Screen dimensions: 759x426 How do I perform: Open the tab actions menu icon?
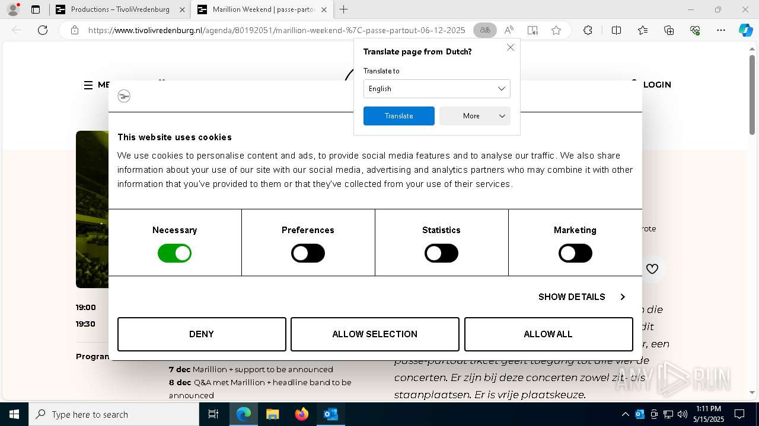point(36,9)
